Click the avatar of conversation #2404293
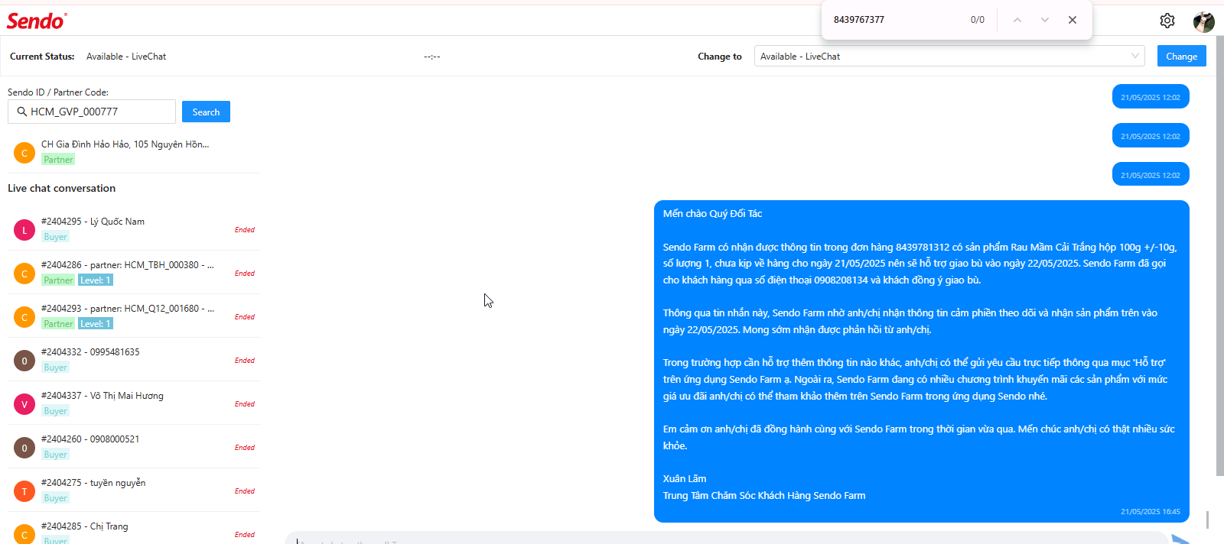 pos(24,316)
